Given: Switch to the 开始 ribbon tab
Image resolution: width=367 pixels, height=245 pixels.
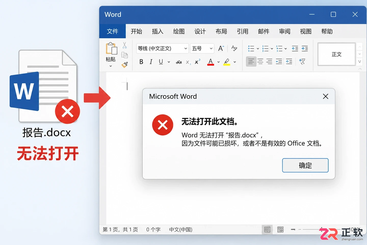Looking at the screenshot, I should click(x=136, y=31).
